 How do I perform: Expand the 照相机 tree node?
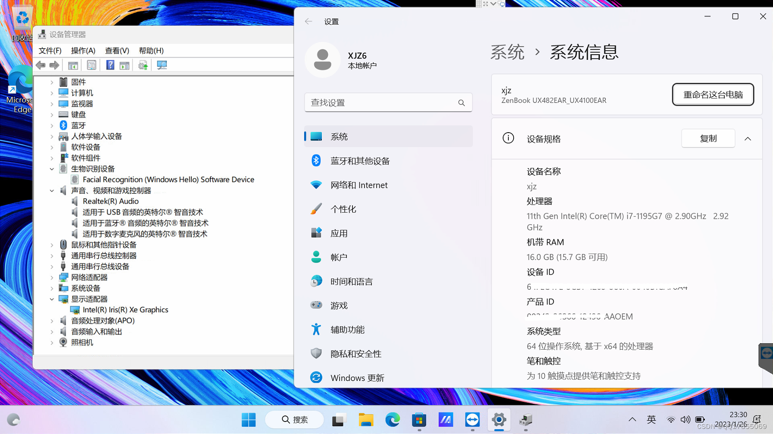point(52,342)
